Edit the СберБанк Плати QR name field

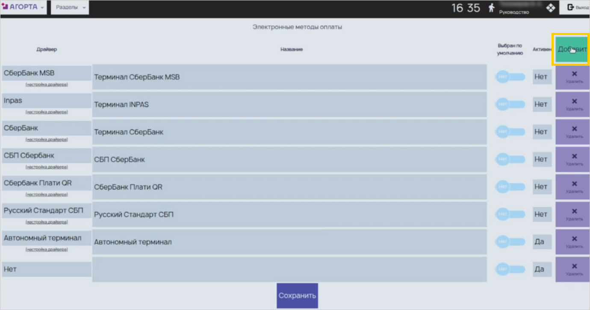pos(289,187)
